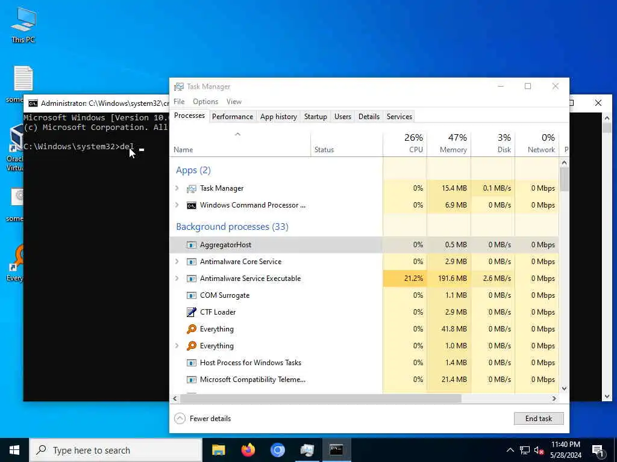Click the 191.6 MB memory cell
Screen dimensions: 617x462
click(x=449, y=279)
